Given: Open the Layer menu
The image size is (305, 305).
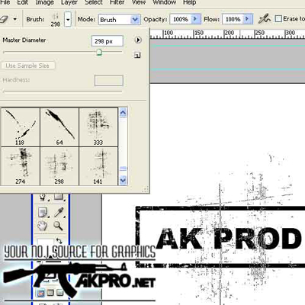Looking at the screenshot, I should tap(69, 2).
